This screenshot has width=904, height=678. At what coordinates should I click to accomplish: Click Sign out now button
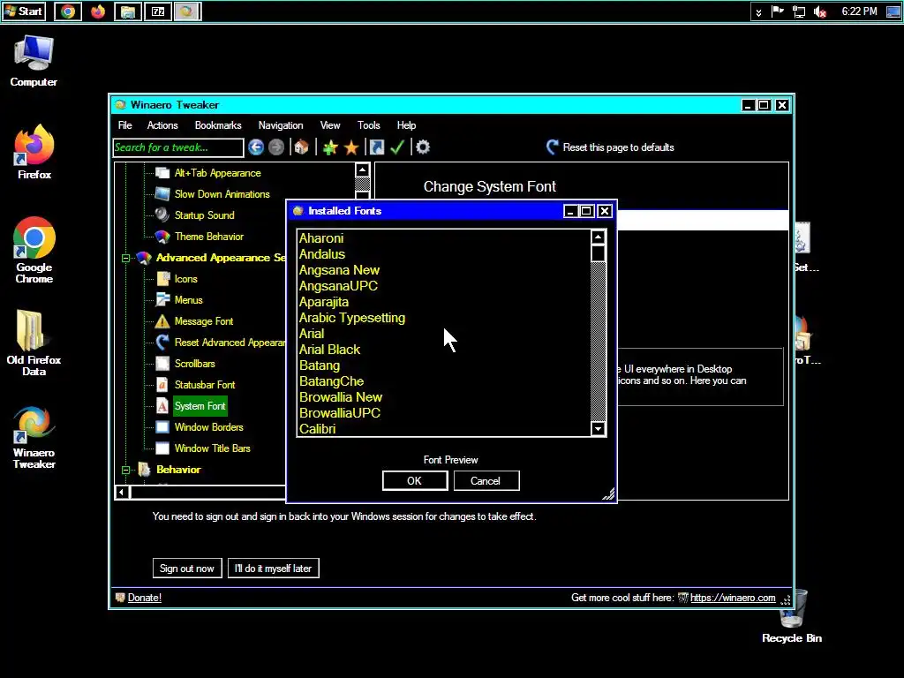(187, 569)
